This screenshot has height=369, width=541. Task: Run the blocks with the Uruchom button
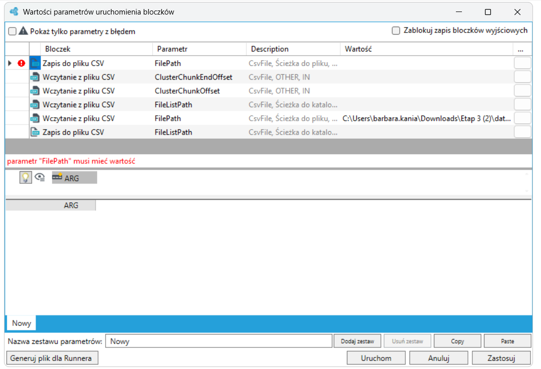click(376, 358)
